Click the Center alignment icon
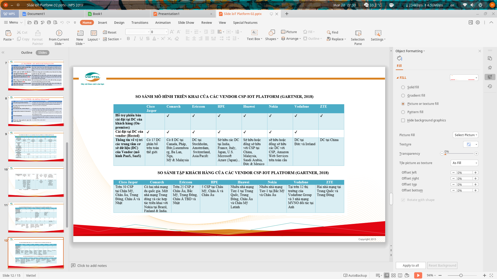This screenshot has width=497, height=279. coord(194,38)
